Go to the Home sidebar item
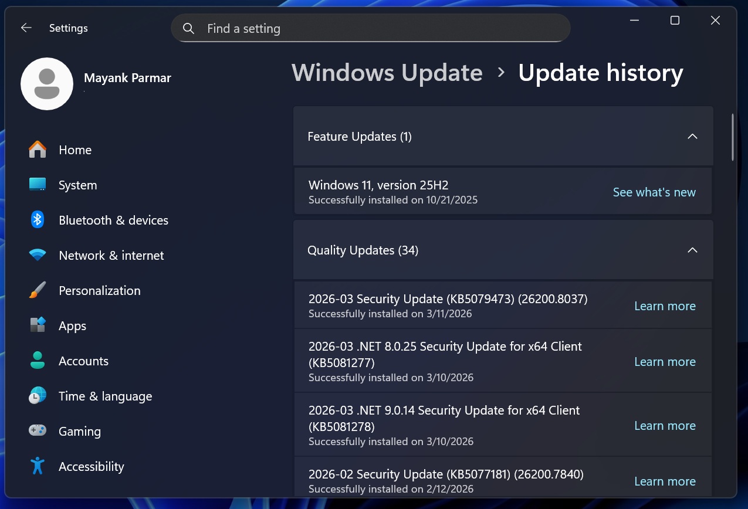The height and width of the screenshot is (509, 748). tap(75, 150)
